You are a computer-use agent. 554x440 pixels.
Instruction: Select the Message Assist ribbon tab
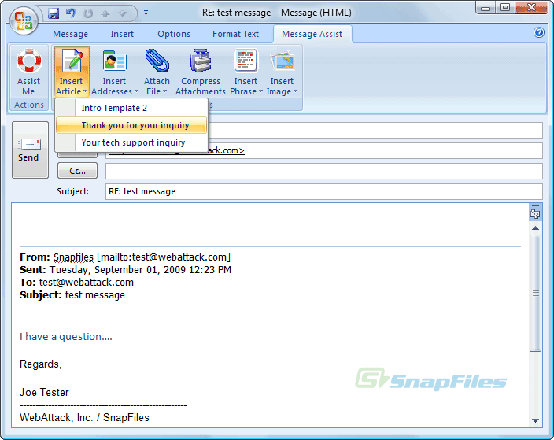coord(312,34)
